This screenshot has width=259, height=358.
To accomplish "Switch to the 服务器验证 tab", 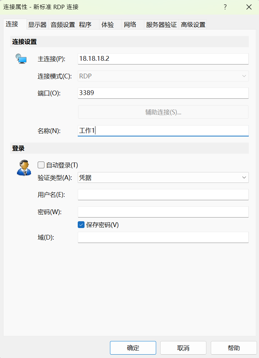I will [162, 25].
